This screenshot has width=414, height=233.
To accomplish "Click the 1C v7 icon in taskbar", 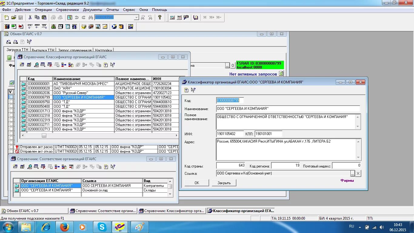I will point(119,227).
